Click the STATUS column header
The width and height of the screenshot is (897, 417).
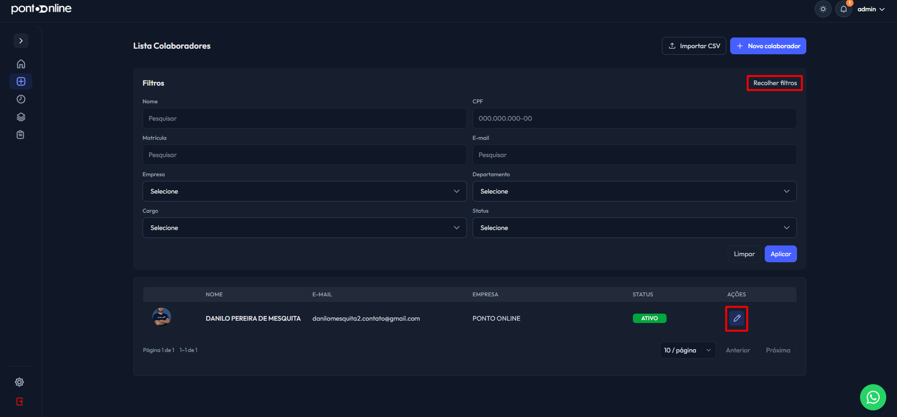[642, 294]
